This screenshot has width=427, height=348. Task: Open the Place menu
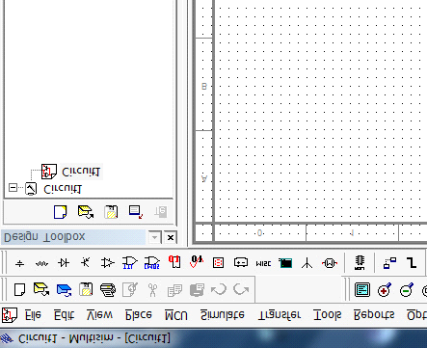point(138,315)
